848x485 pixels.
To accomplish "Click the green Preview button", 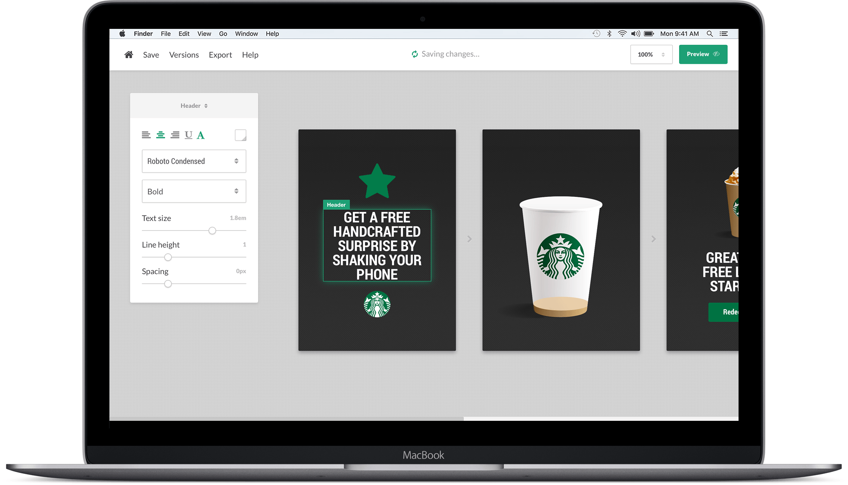I will point(703,54).
